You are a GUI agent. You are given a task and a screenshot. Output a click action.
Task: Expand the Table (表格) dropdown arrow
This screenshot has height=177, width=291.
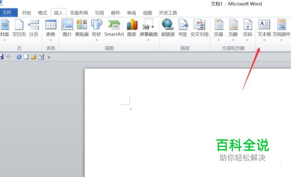[x=51, y=40]
